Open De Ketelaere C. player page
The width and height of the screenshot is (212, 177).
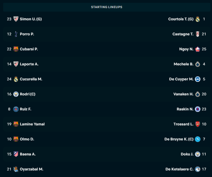(180, 169)
